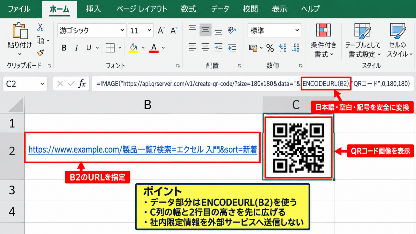Expand the 貼り付け paste options arrow
Image resolution: width=416 pixels, height=234 pixels.
[19, 54]
